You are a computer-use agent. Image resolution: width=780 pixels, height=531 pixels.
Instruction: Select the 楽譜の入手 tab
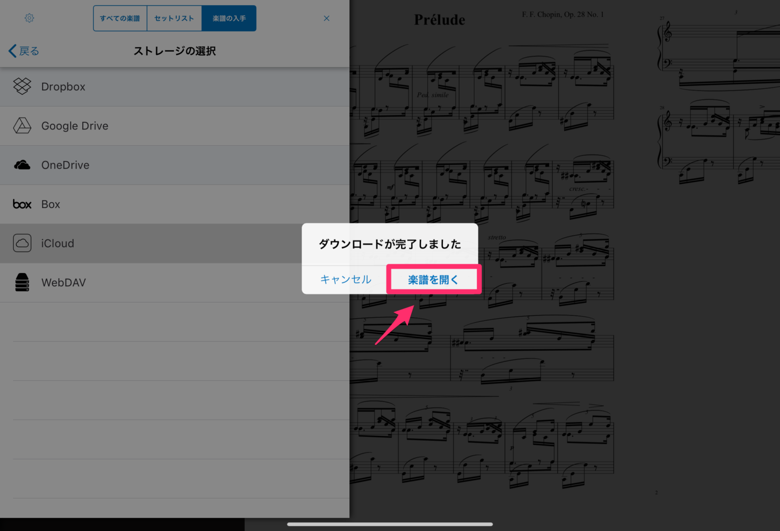[x=228, y=18]
